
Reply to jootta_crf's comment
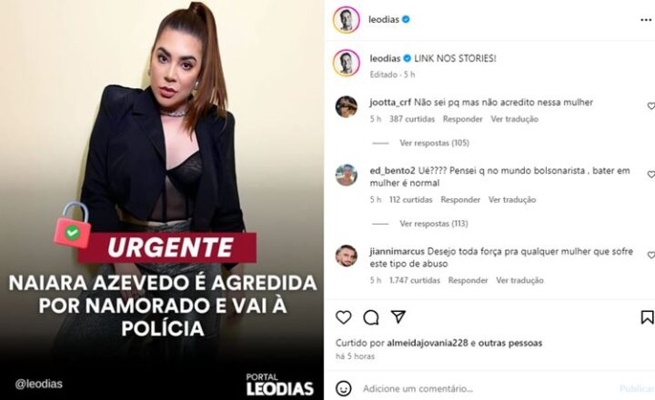point(462,119)
